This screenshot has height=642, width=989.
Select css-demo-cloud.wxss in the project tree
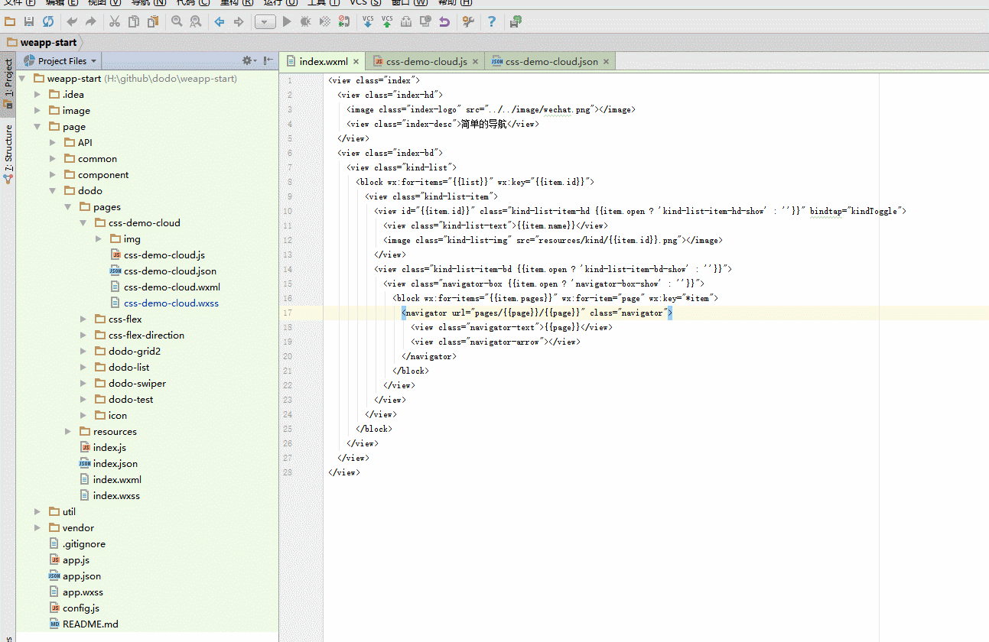pyautogui.click(x=171, y=303)
